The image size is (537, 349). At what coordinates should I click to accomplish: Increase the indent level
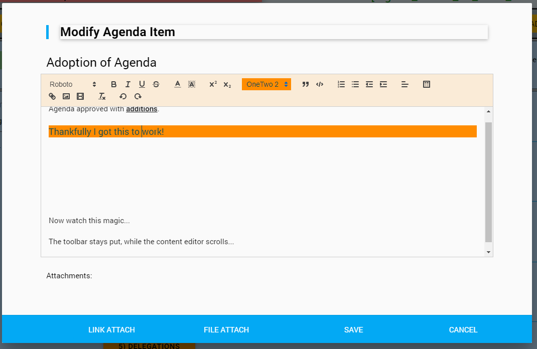pyautogui.click(x=383, y=84)
